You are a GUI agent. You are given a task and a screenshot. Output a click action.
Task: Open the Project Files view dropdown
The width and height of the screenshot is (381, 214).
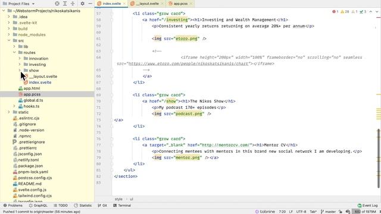[18, 4]
